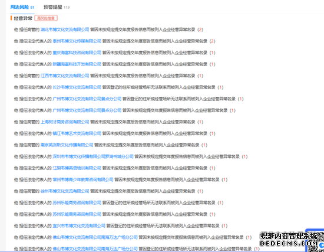Click the red count (2) after 泰州韦博 row
The height and width of the screenshot is (252, 324).
coord(212,41)
